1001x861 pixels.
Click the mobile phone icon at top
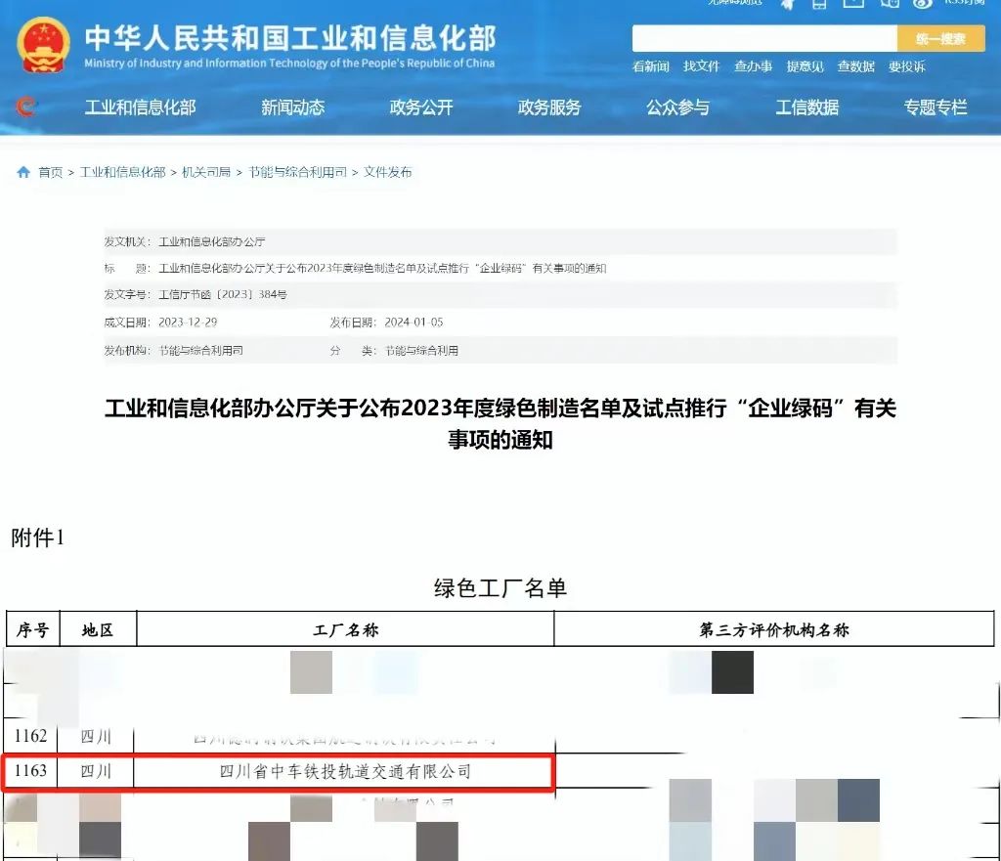819,4
